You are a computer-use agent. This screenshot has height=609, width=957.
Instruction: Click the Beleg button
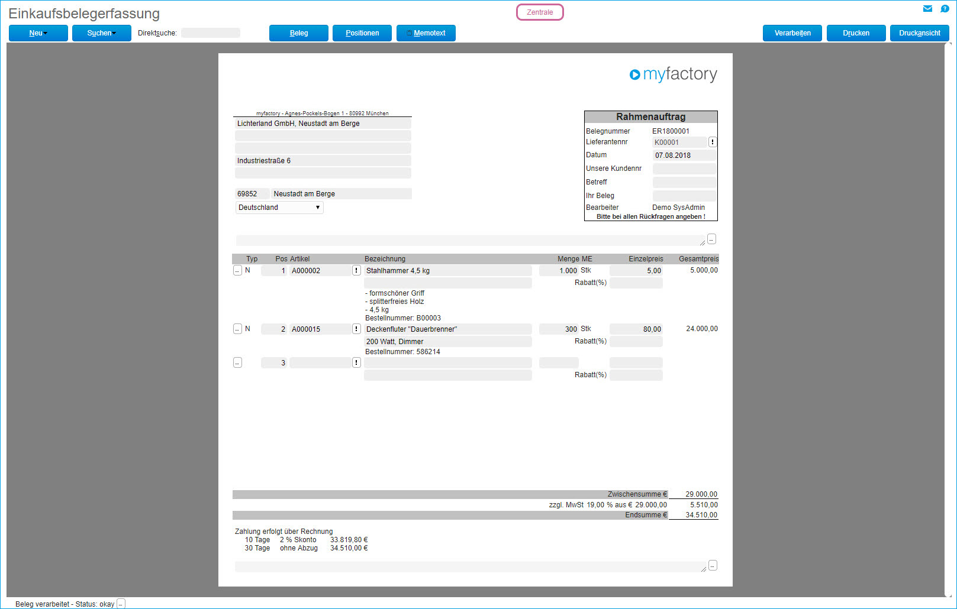pos(299,33)
